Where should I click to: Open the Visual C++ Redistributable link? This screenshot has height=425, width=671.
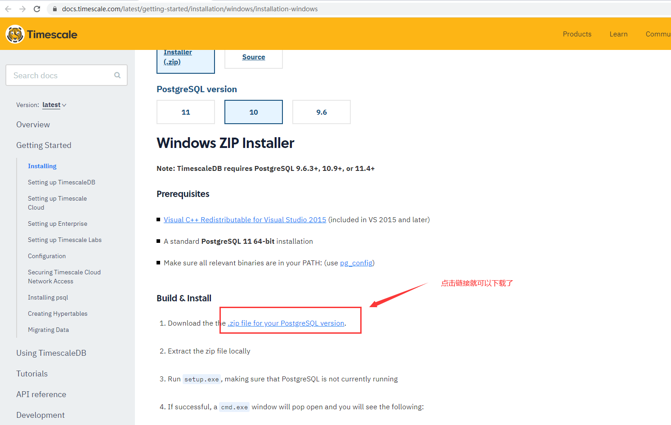point(245,219)
